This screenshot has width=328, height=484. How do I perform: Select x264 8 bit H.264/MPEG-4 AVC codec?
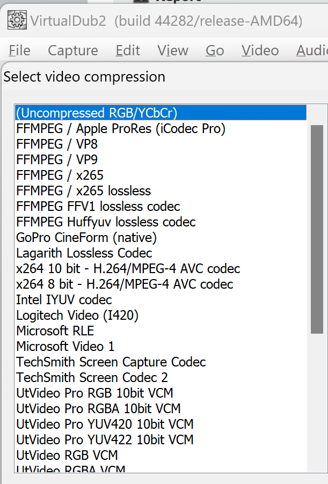[125, 284]
